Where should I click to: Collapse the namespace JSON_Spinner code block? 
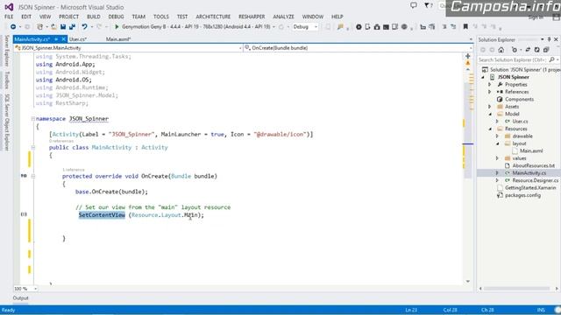click(33, 119)
